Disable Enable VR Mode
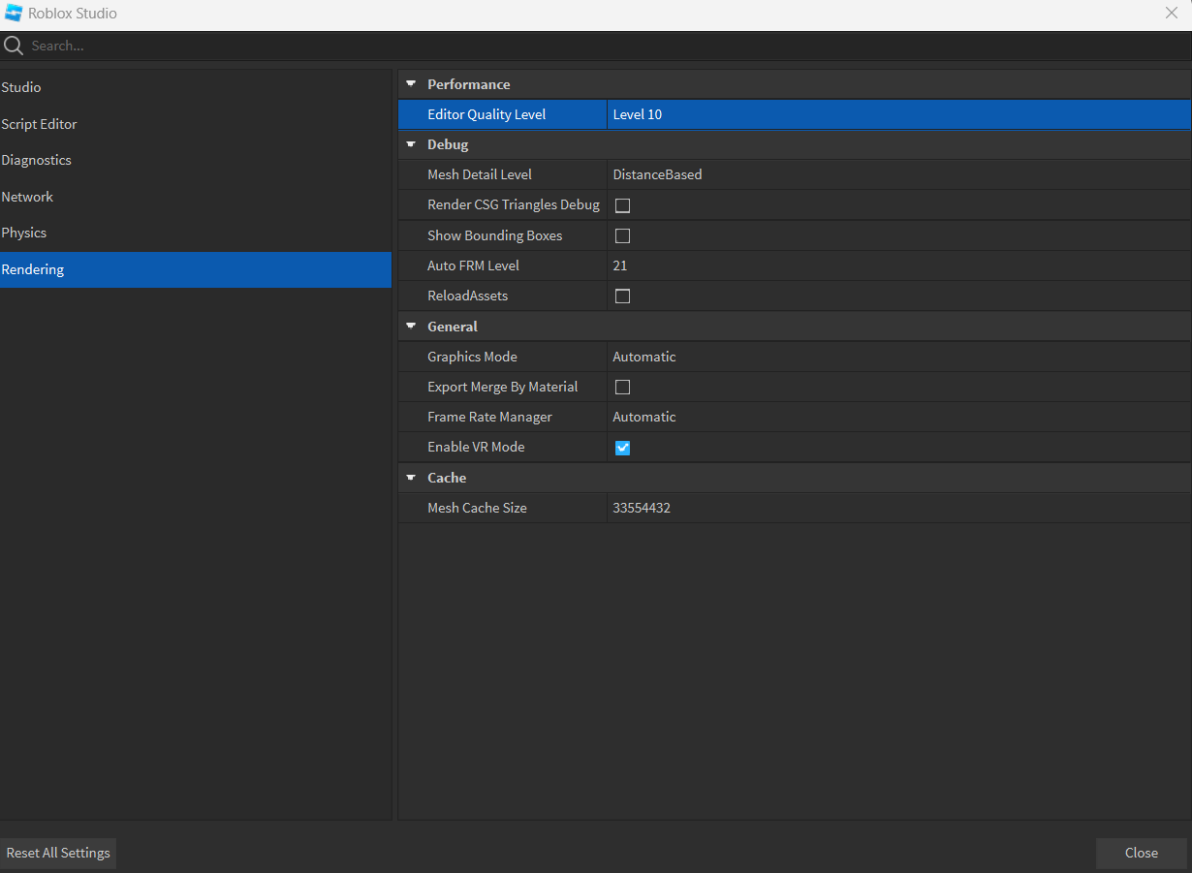1192x873 pixels. tap(622, 448)
